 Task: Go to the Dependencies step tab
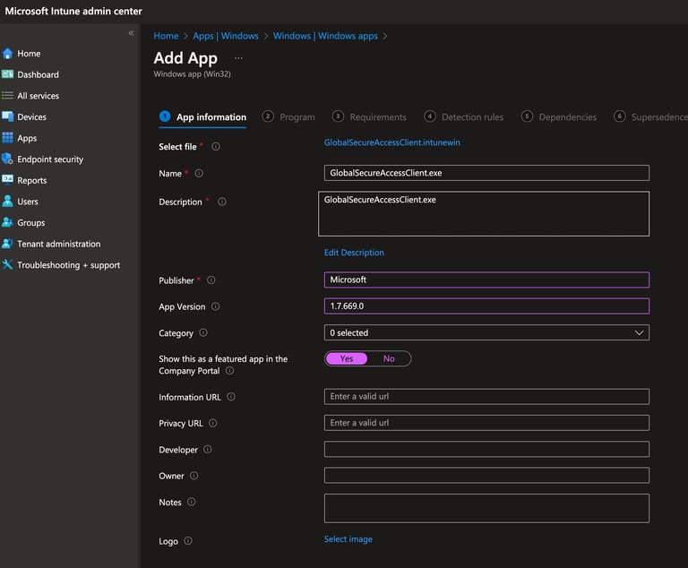[x=559, y=117]
